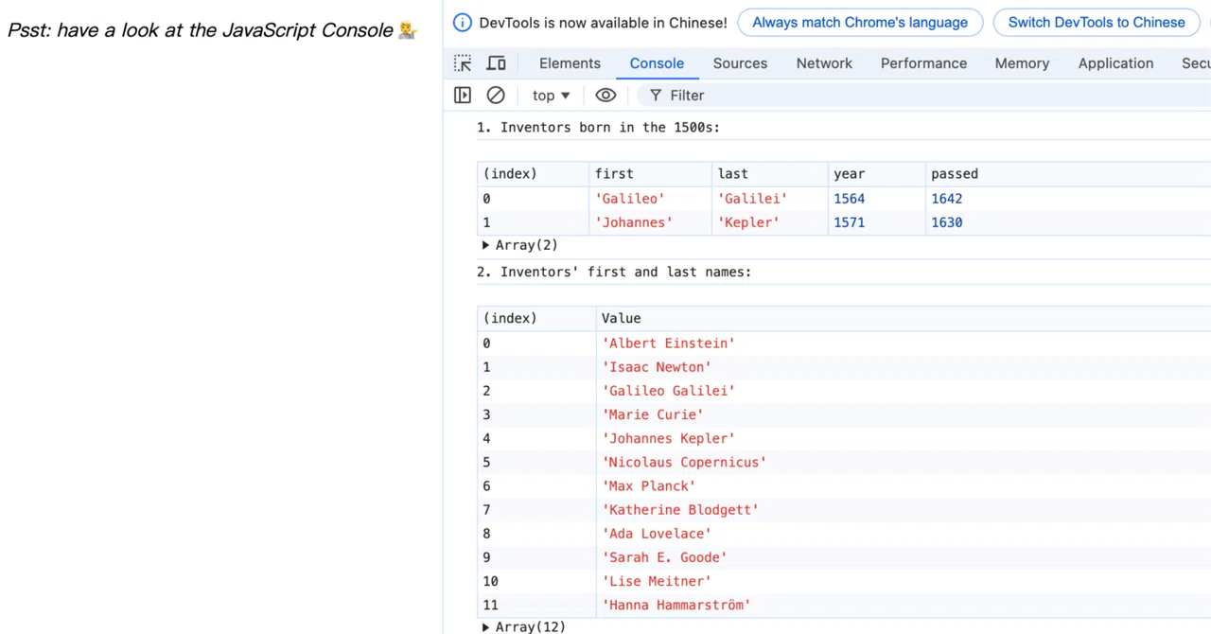
Task: Click the year value 1564
Action: pyautogui.click(x=849, y=199)
